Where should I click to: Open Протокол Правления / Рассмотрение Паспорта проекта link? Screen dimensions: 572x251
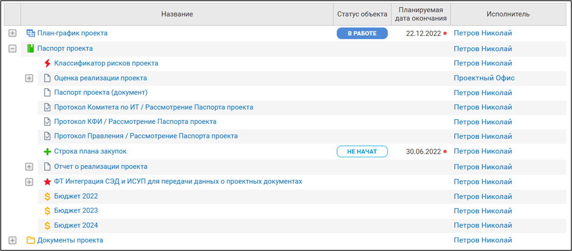tap(146, 136)
